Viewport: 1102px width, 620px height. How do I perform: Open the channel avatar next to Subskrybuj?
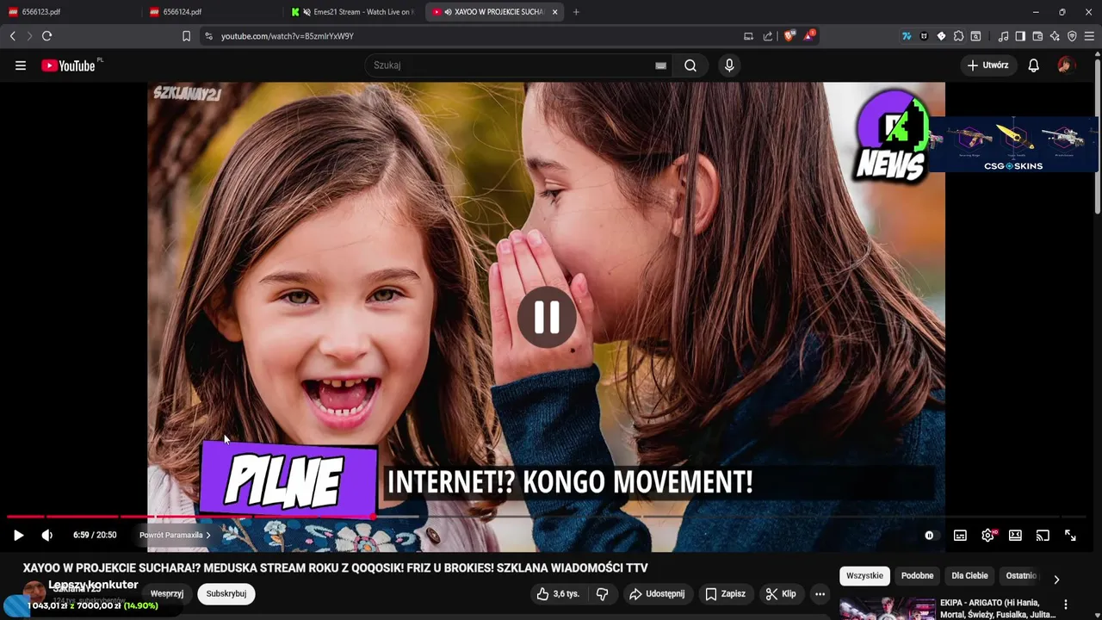click(x=34, y=592)
